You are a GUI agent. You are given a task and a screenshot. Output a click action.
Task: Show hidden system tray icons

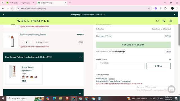[x=151, y=98]
